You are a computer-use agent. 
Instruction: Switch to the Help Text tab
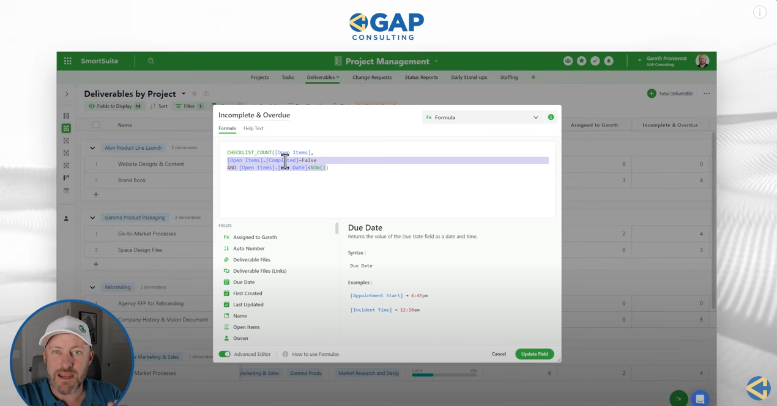point(253,128)
